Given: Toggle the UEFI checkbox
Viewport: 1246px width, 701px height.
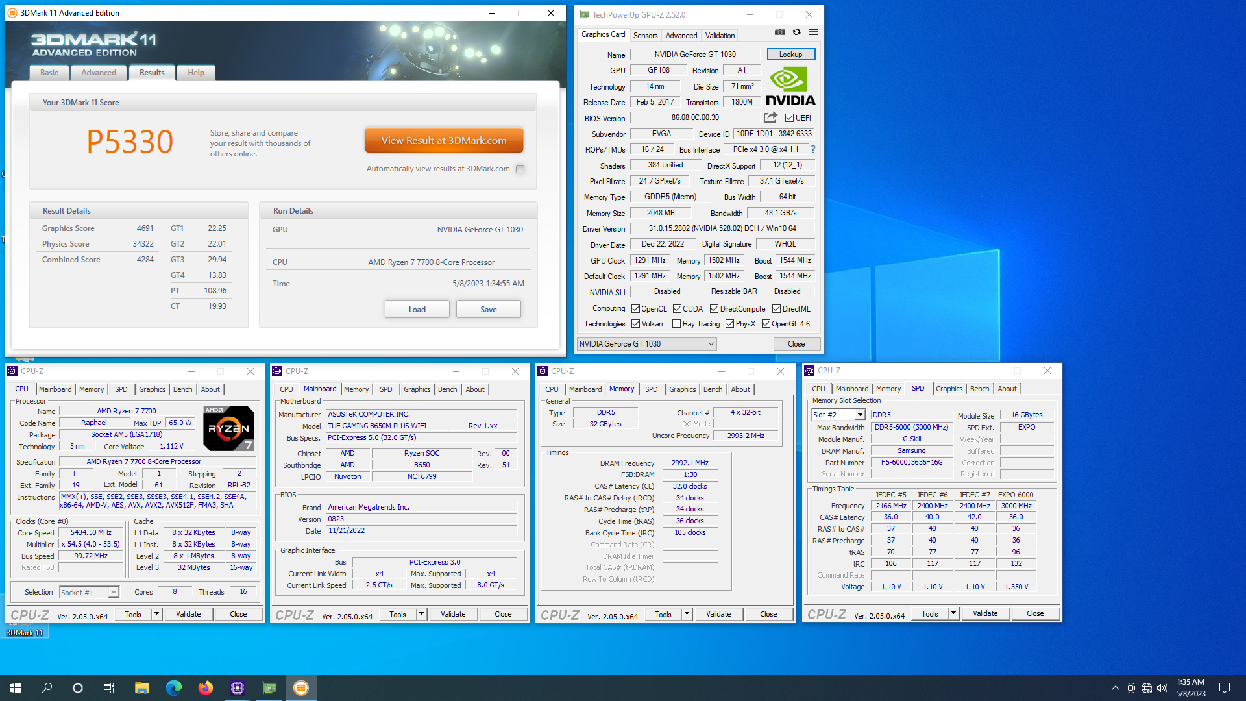Looking at the screenshot, I should pyautogui.click(x=789, y=117).
